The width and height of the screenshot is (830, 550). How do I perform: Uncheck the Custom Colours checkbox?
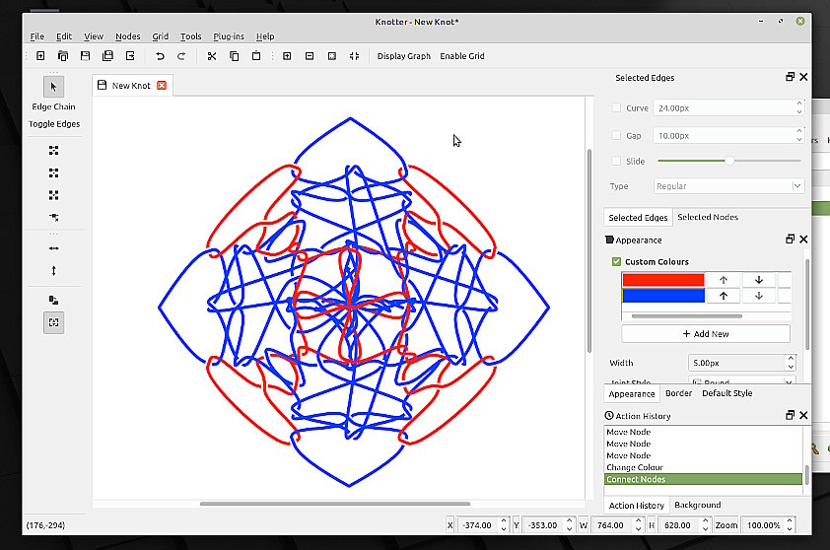[x=616, y=261]
